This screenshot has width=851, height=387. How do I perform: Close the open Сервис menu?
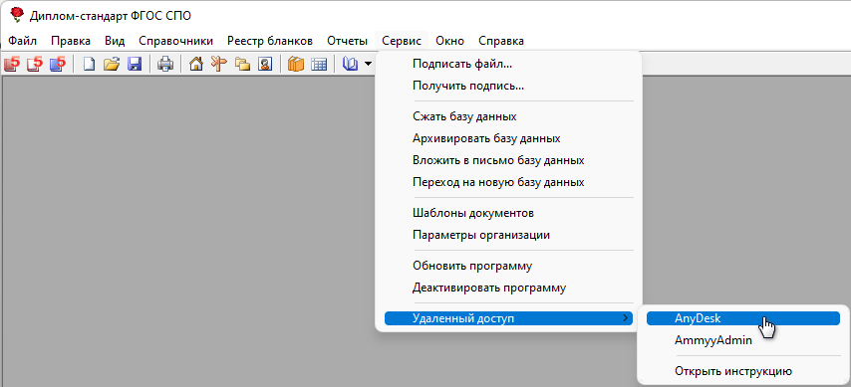pos(402,41)
